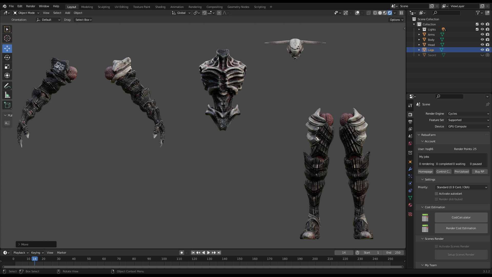Switch to wireframe viewport shading
This screenshot has height=277, width=492.
[375, 13]
